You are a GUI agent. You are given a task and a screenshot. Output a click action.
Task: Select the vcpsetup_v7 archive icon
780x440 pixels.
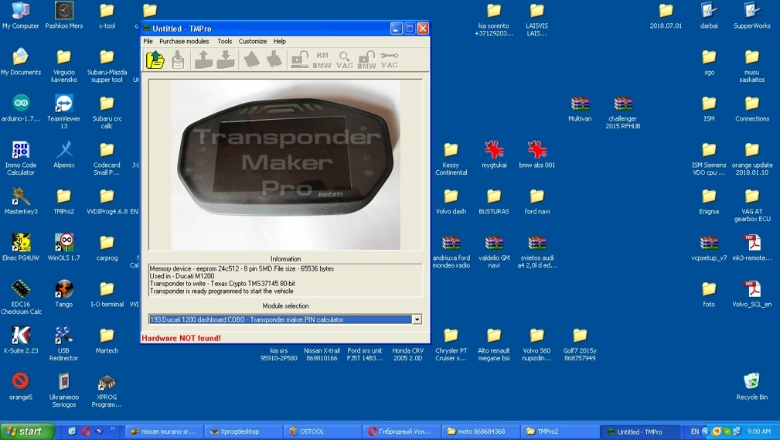click(x=709, y=247)
